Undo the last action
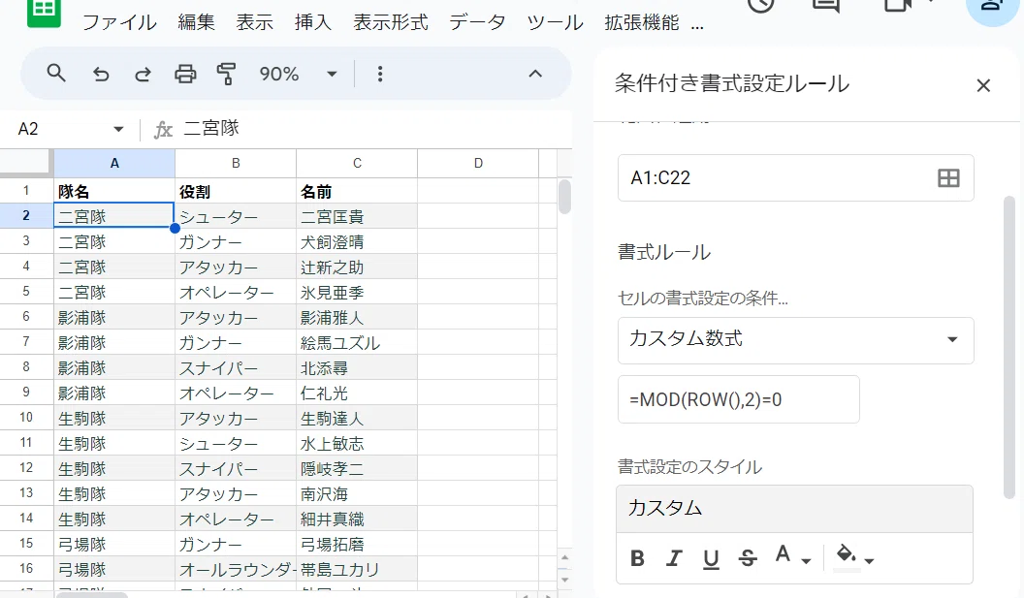 (x=101, y=74)
